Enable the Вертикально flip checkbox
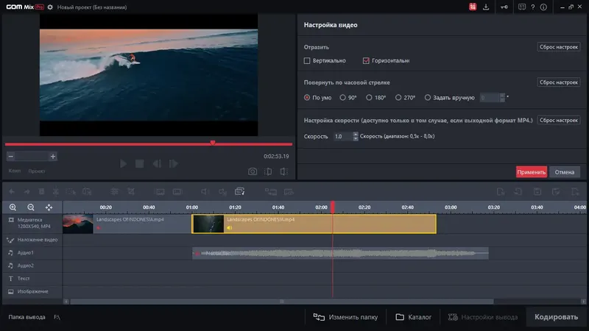The height and width of the screenshot is (331, 589). click(308, 60)
